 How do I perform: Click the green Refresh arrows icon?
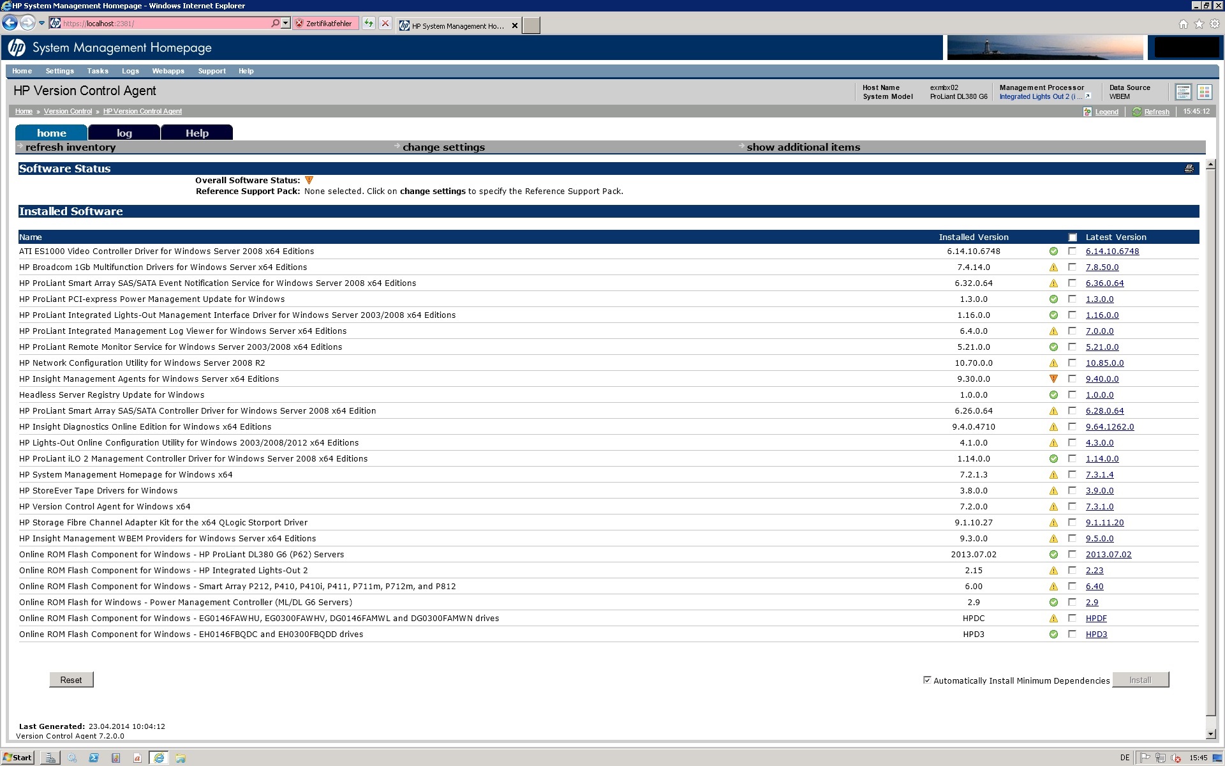coord(1136,112)
